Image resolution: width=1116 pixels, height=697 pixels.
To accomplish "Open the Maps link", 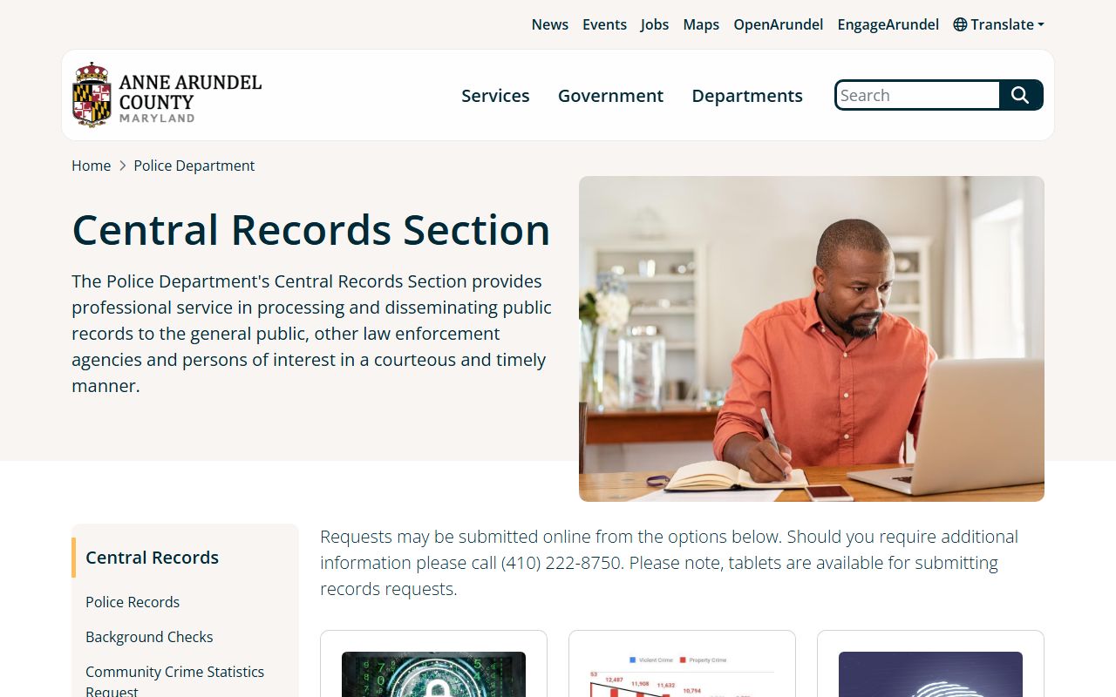I will point(701,24).
